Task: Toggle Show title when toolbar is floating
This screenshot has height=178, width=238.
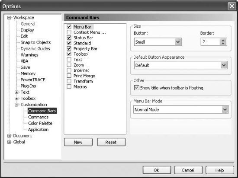Action: click(137, 88)
